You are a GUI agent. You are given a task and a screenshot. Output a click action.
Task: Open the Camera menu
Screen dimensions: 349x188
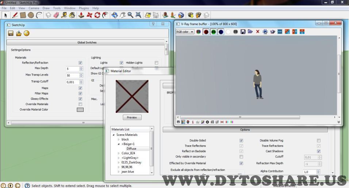pos(34,8)
